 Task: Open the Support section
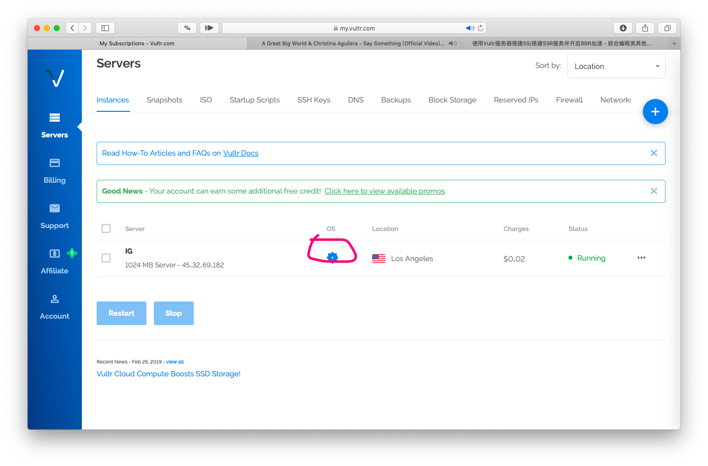click(54, 217)
